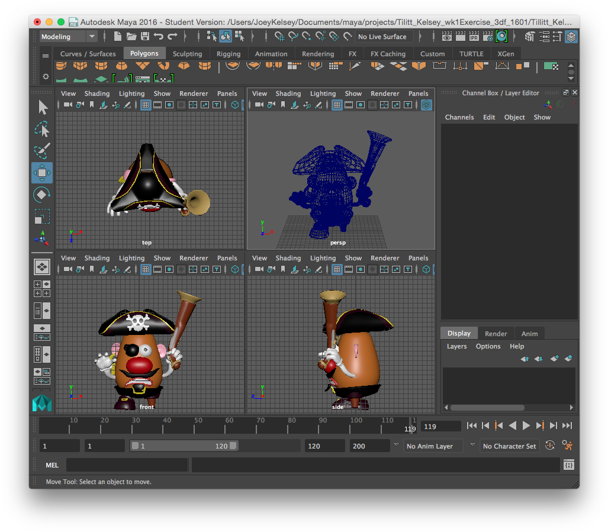Click the current frame field showing 119
The image size is (608, 532).
(x=441, y=427)
